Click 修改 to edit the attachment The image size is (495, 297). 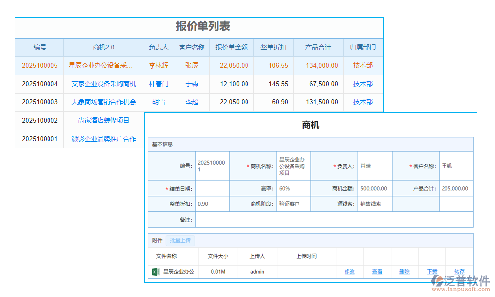coord(349,271)
